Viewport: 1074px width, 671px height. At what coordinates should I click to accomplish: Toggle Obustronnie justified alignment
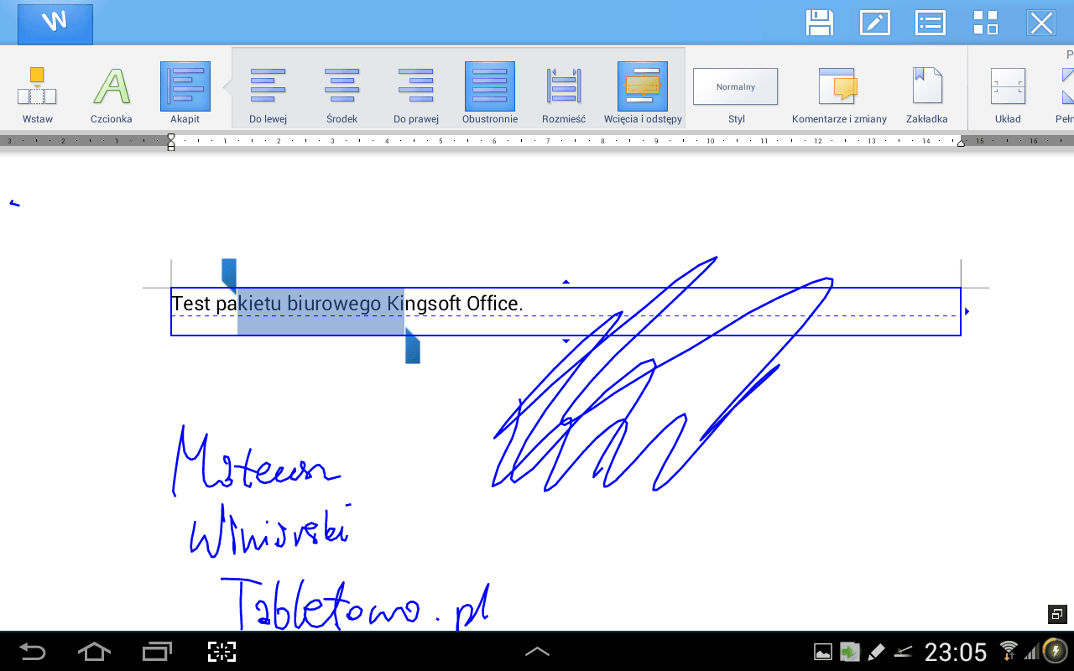click(x=490, y=94)
